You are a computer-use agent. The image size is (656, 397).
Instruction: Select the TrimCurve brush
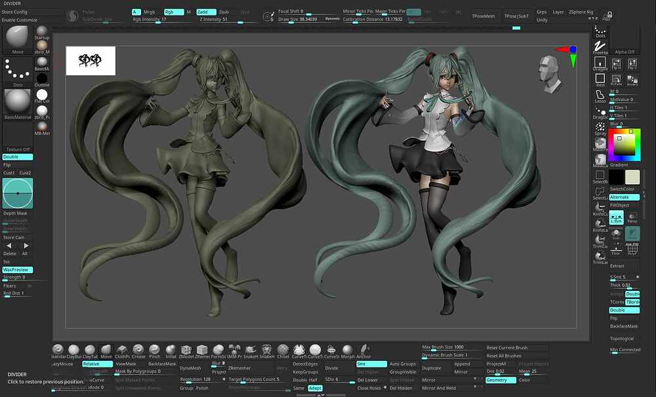(x=600, y=240)
